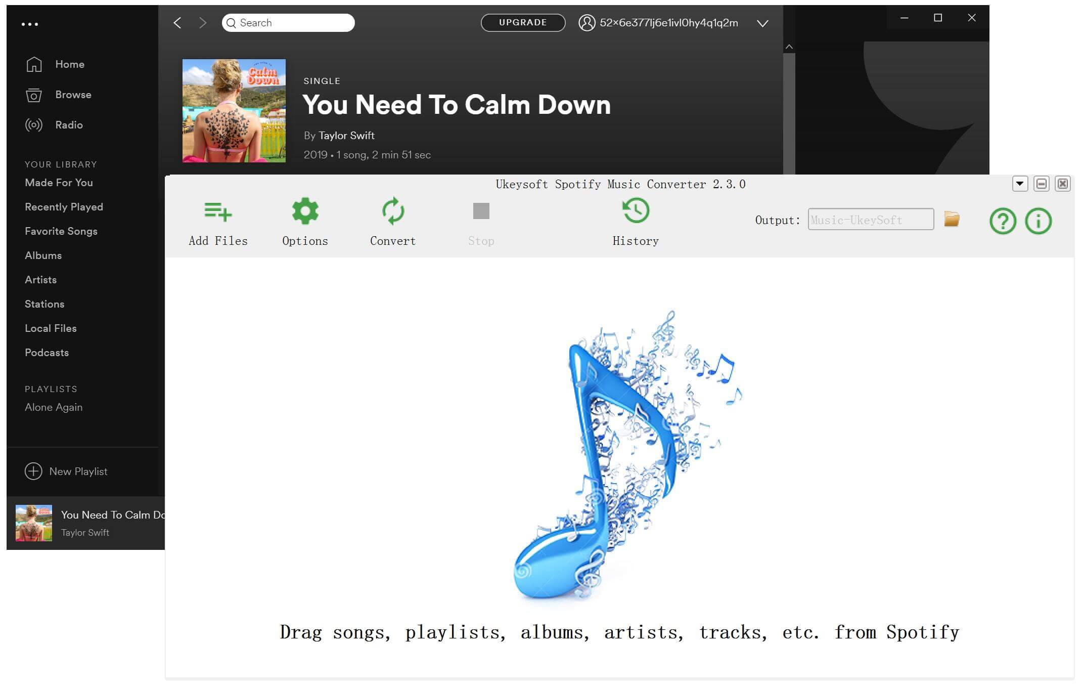The image size is (1082, 688).
Task: View conversion History in UkeySoft
Action: 636,220
